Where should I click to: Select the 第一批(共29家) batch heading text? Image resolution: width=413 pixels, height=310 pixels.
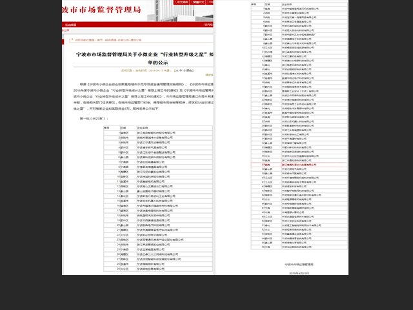click(x=94, y=119)
